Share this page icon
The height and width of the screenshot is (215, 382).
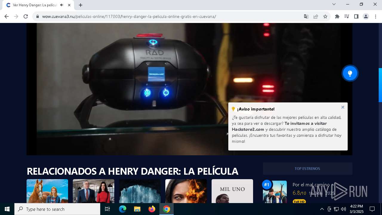(316, 16)
